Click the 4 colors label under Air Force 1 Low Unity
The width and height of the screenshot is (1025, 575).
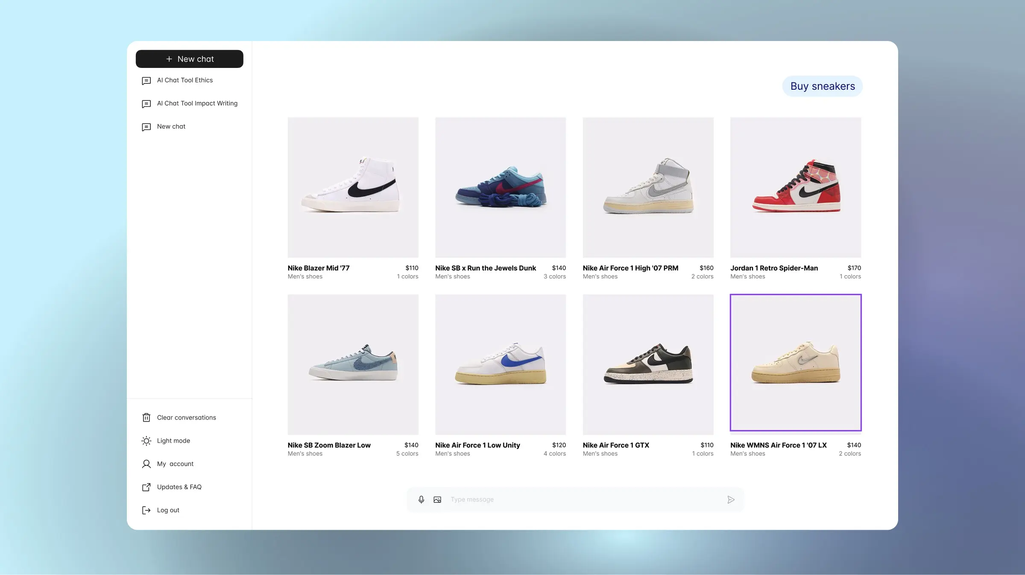pyautogui.click(x=554, y=454)
